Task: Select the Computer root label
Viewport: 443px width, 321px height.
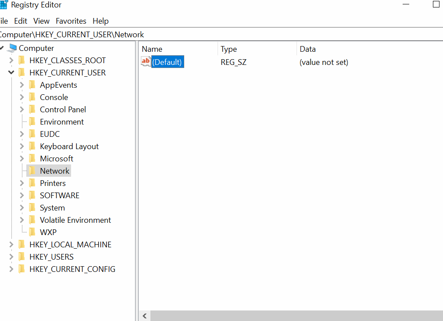Action: click(x=36, y=48)
